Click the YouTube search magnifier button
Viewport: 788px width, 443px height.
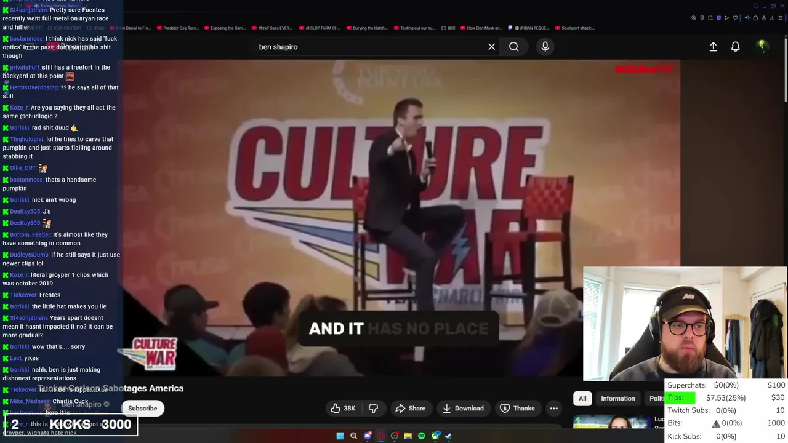coord(513,47)
